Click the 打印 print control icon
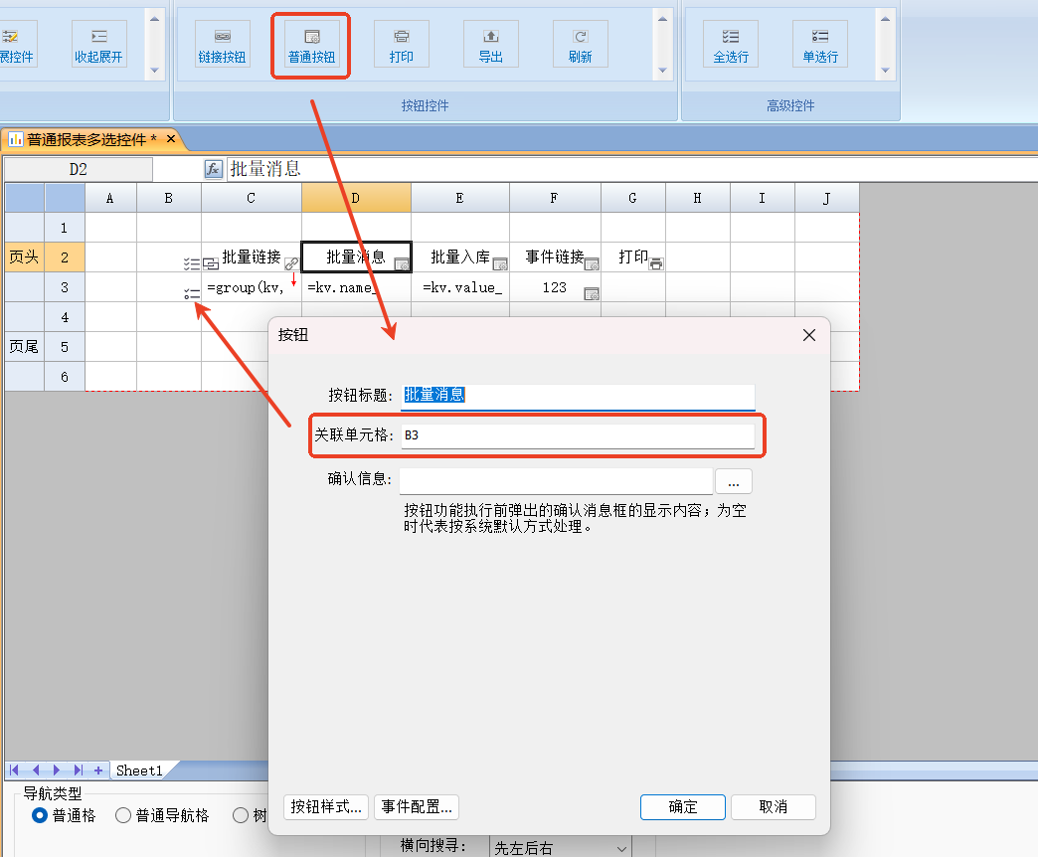The image size is (1038, 857). pyautogui.click(x=401, y=45)
